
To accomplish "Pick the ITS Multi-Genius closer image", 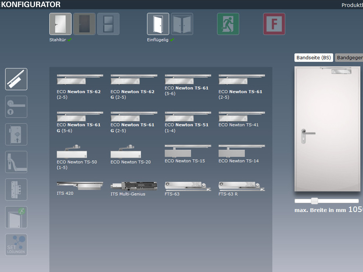I will point(134,186).
